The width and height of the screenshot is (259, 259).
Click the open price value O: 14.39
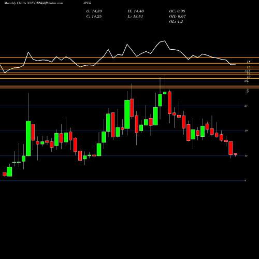(94, 11)
